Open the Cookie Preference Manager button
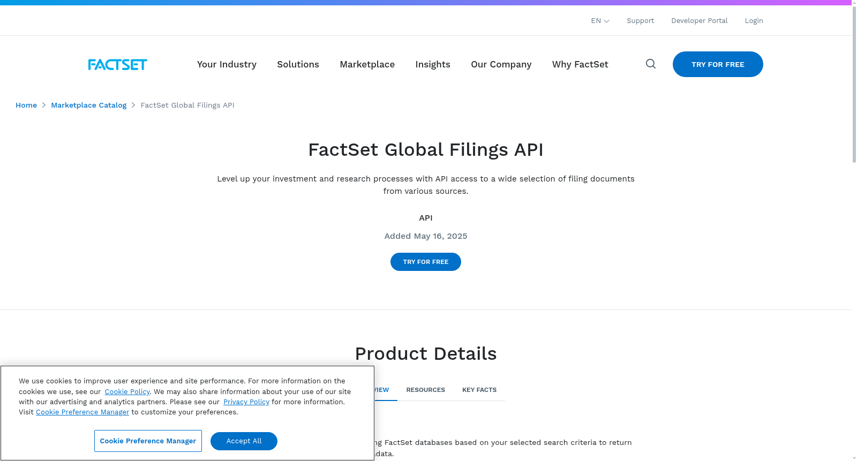Viewport: 857px width, 461px height. (x=148, y=441)
